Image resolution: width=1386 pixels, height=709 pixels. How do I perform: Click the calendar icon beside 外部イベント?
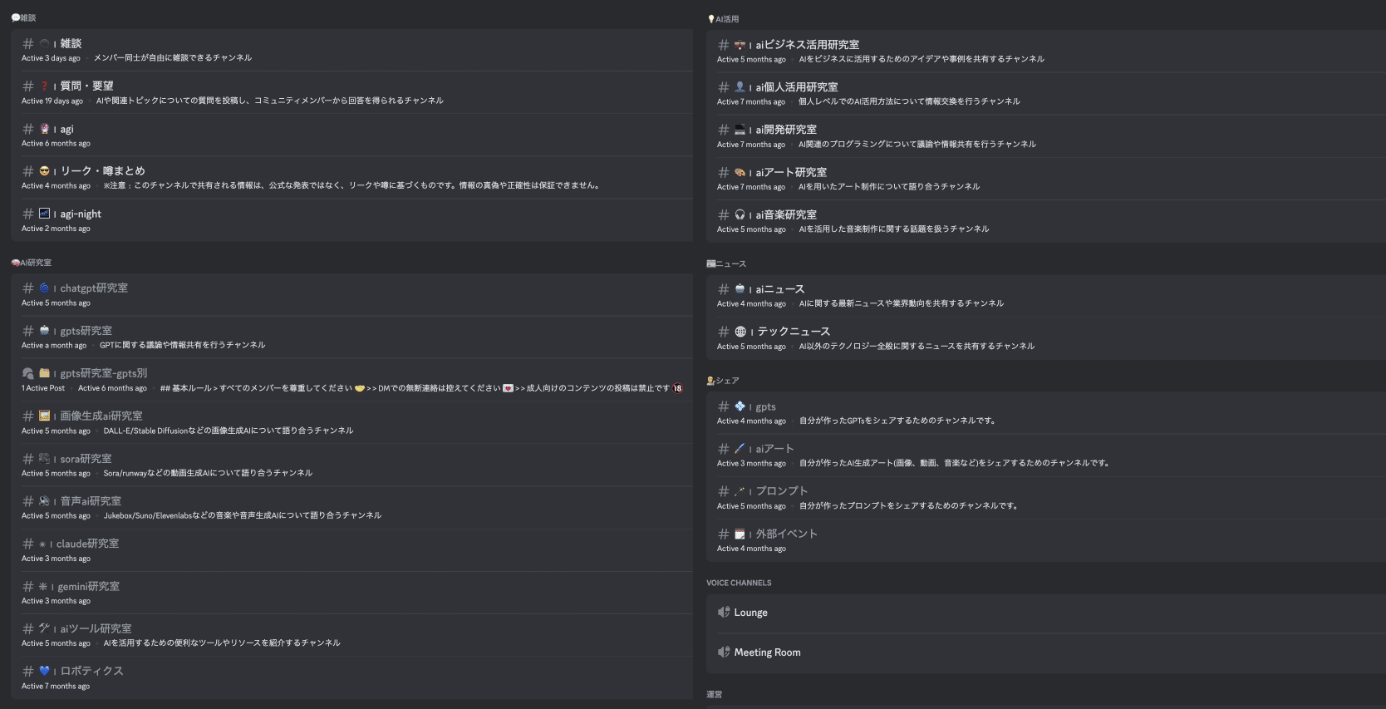point(740,534)
